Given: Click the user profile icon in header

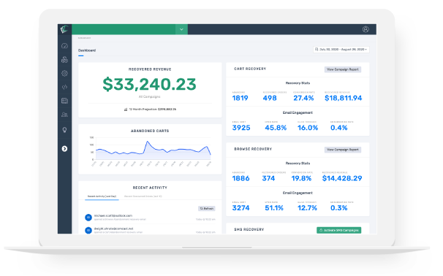Looking at the screenshot, I should pos(366,29).
